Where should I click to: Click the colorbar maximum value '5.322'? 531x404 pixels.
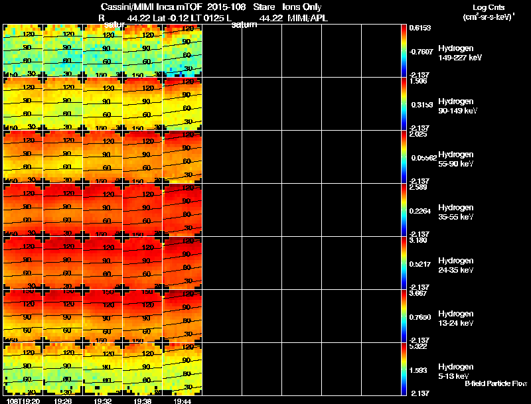(x=418, y=347)
